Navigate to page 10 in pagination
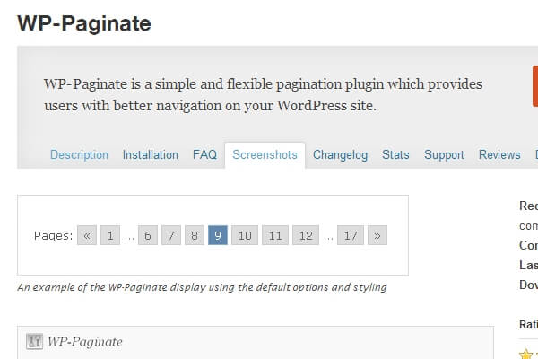The image size is (538, 359). pyautogui.click(x=244, y=236)
